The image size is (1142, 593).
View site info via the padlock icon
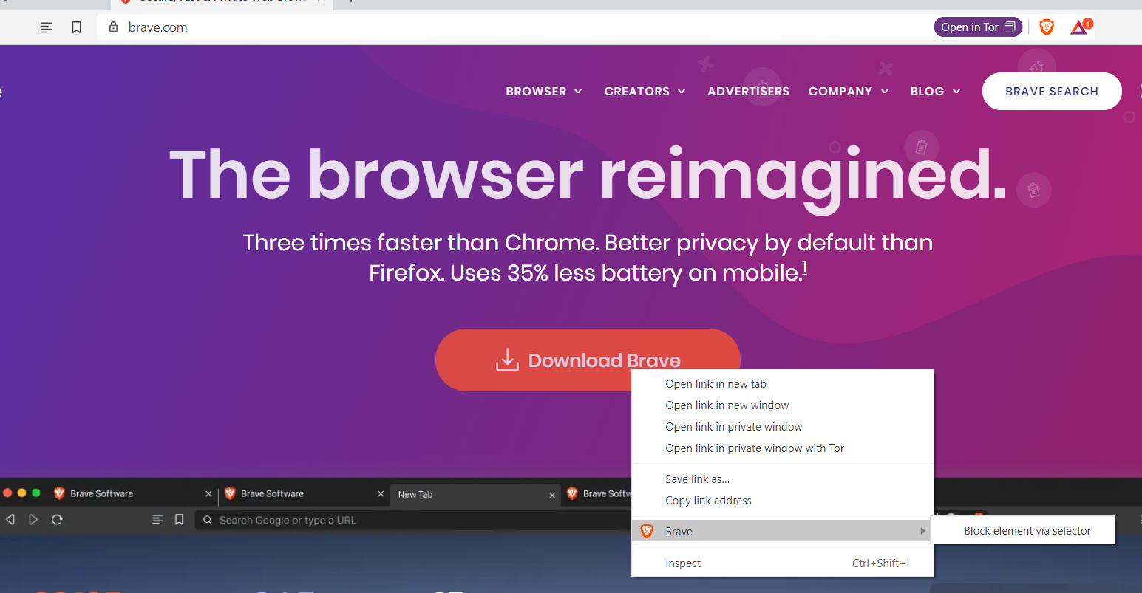click(113, 27)
